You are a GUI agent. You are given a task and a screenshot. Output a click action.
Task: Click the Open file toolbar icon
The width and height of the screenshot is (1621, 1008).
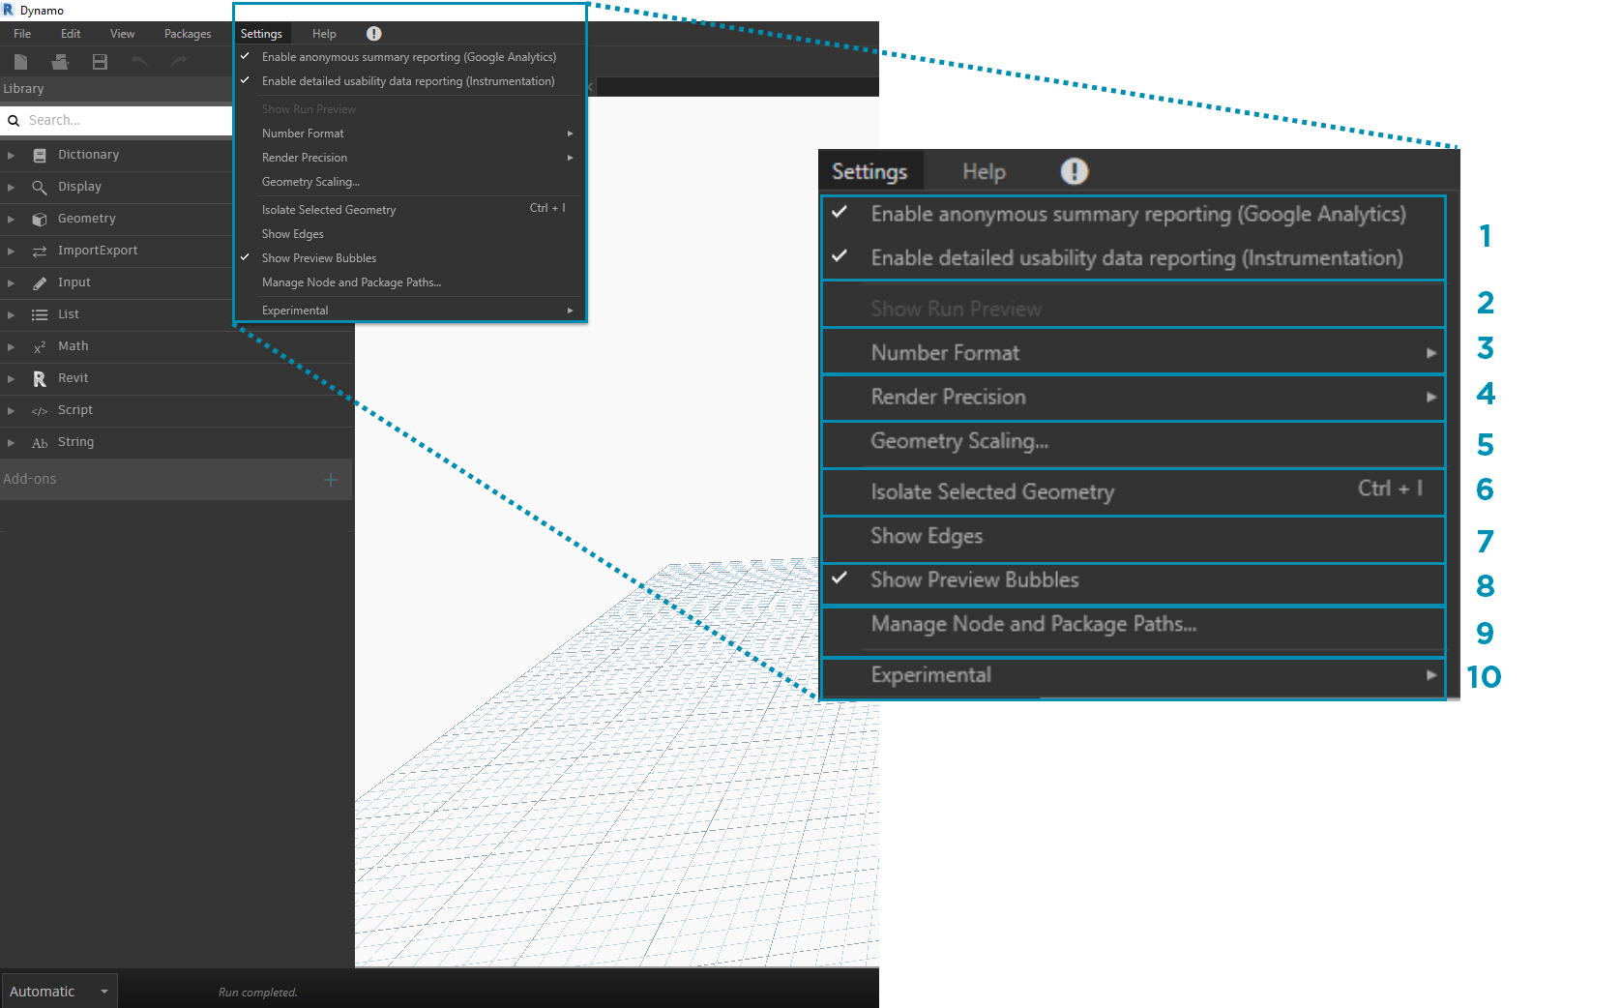(x=60, y=62)
